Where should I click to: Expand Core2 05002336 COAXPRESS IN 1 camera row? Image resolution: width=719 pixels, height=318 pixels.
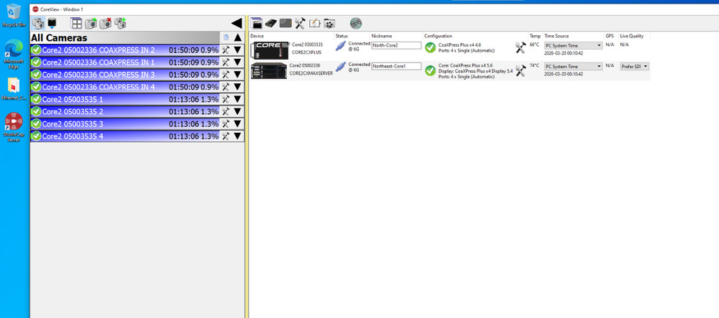237,62
